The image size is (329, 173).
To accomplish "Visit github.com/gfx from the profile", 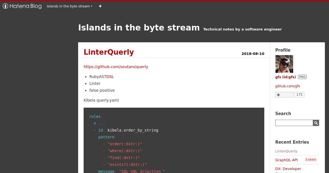I will pos(288,86).
